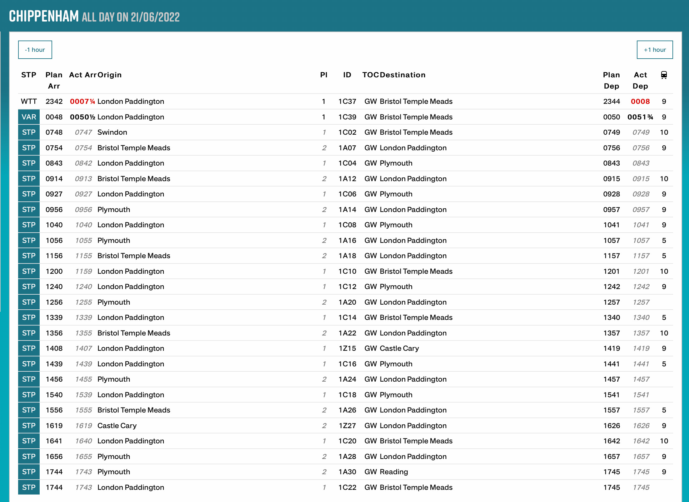The width and height of the screenshot is (689, 502).
Task: Click the train coaches column icon
Action: [x=664, y=75]
